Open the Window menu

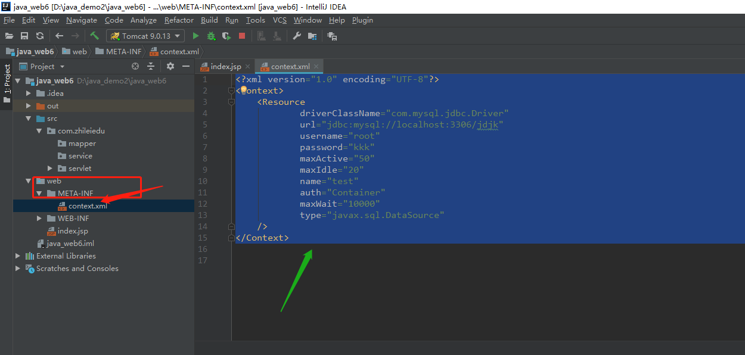[308, 20]
